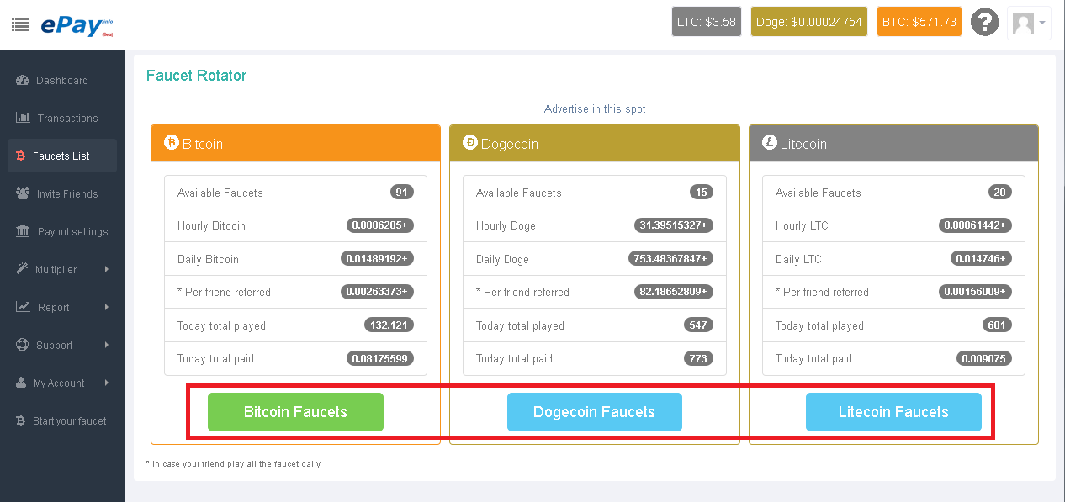This screenshot has width=1065, height=502.
Task: Open Payout settings page
Action: coord(62,232)
